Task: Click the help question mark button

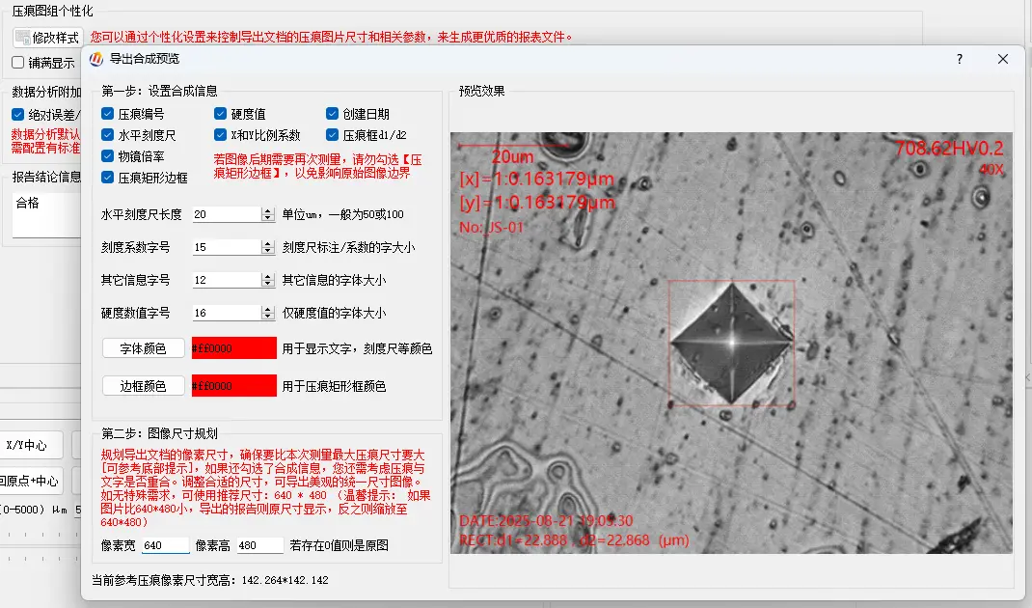Action: tap(959, 59)
